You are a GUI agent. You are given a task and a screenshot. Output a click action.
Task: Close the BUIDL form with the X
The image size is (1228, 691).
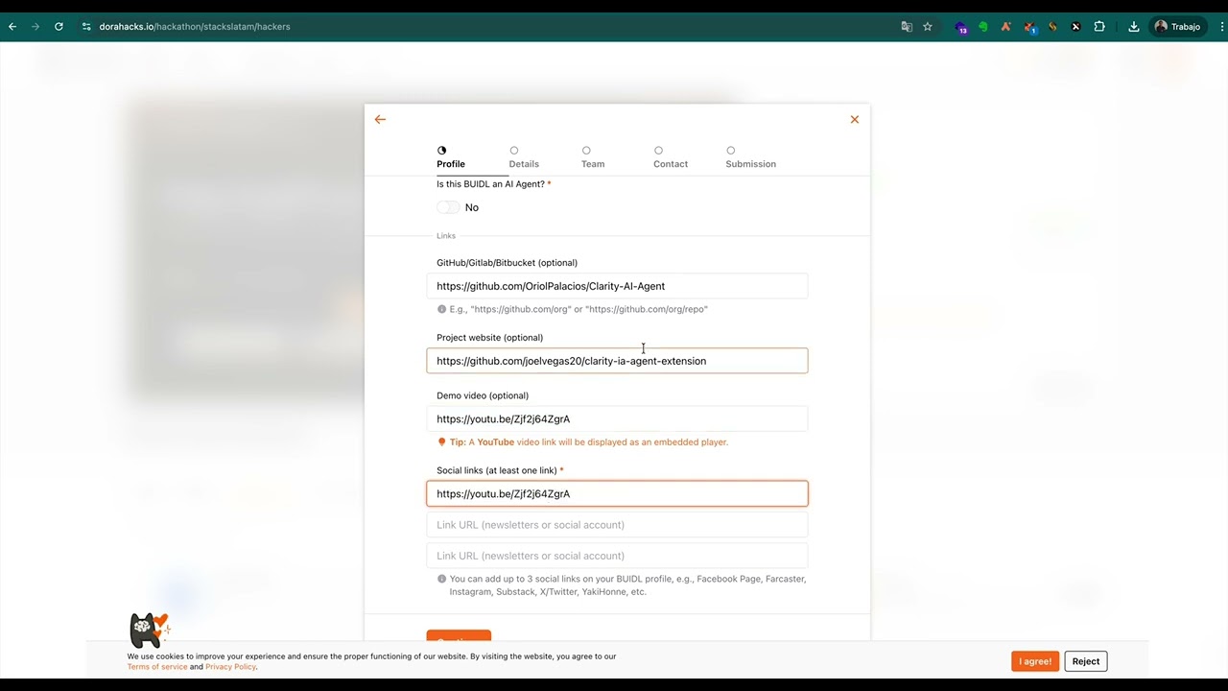[x=854, y=119]
